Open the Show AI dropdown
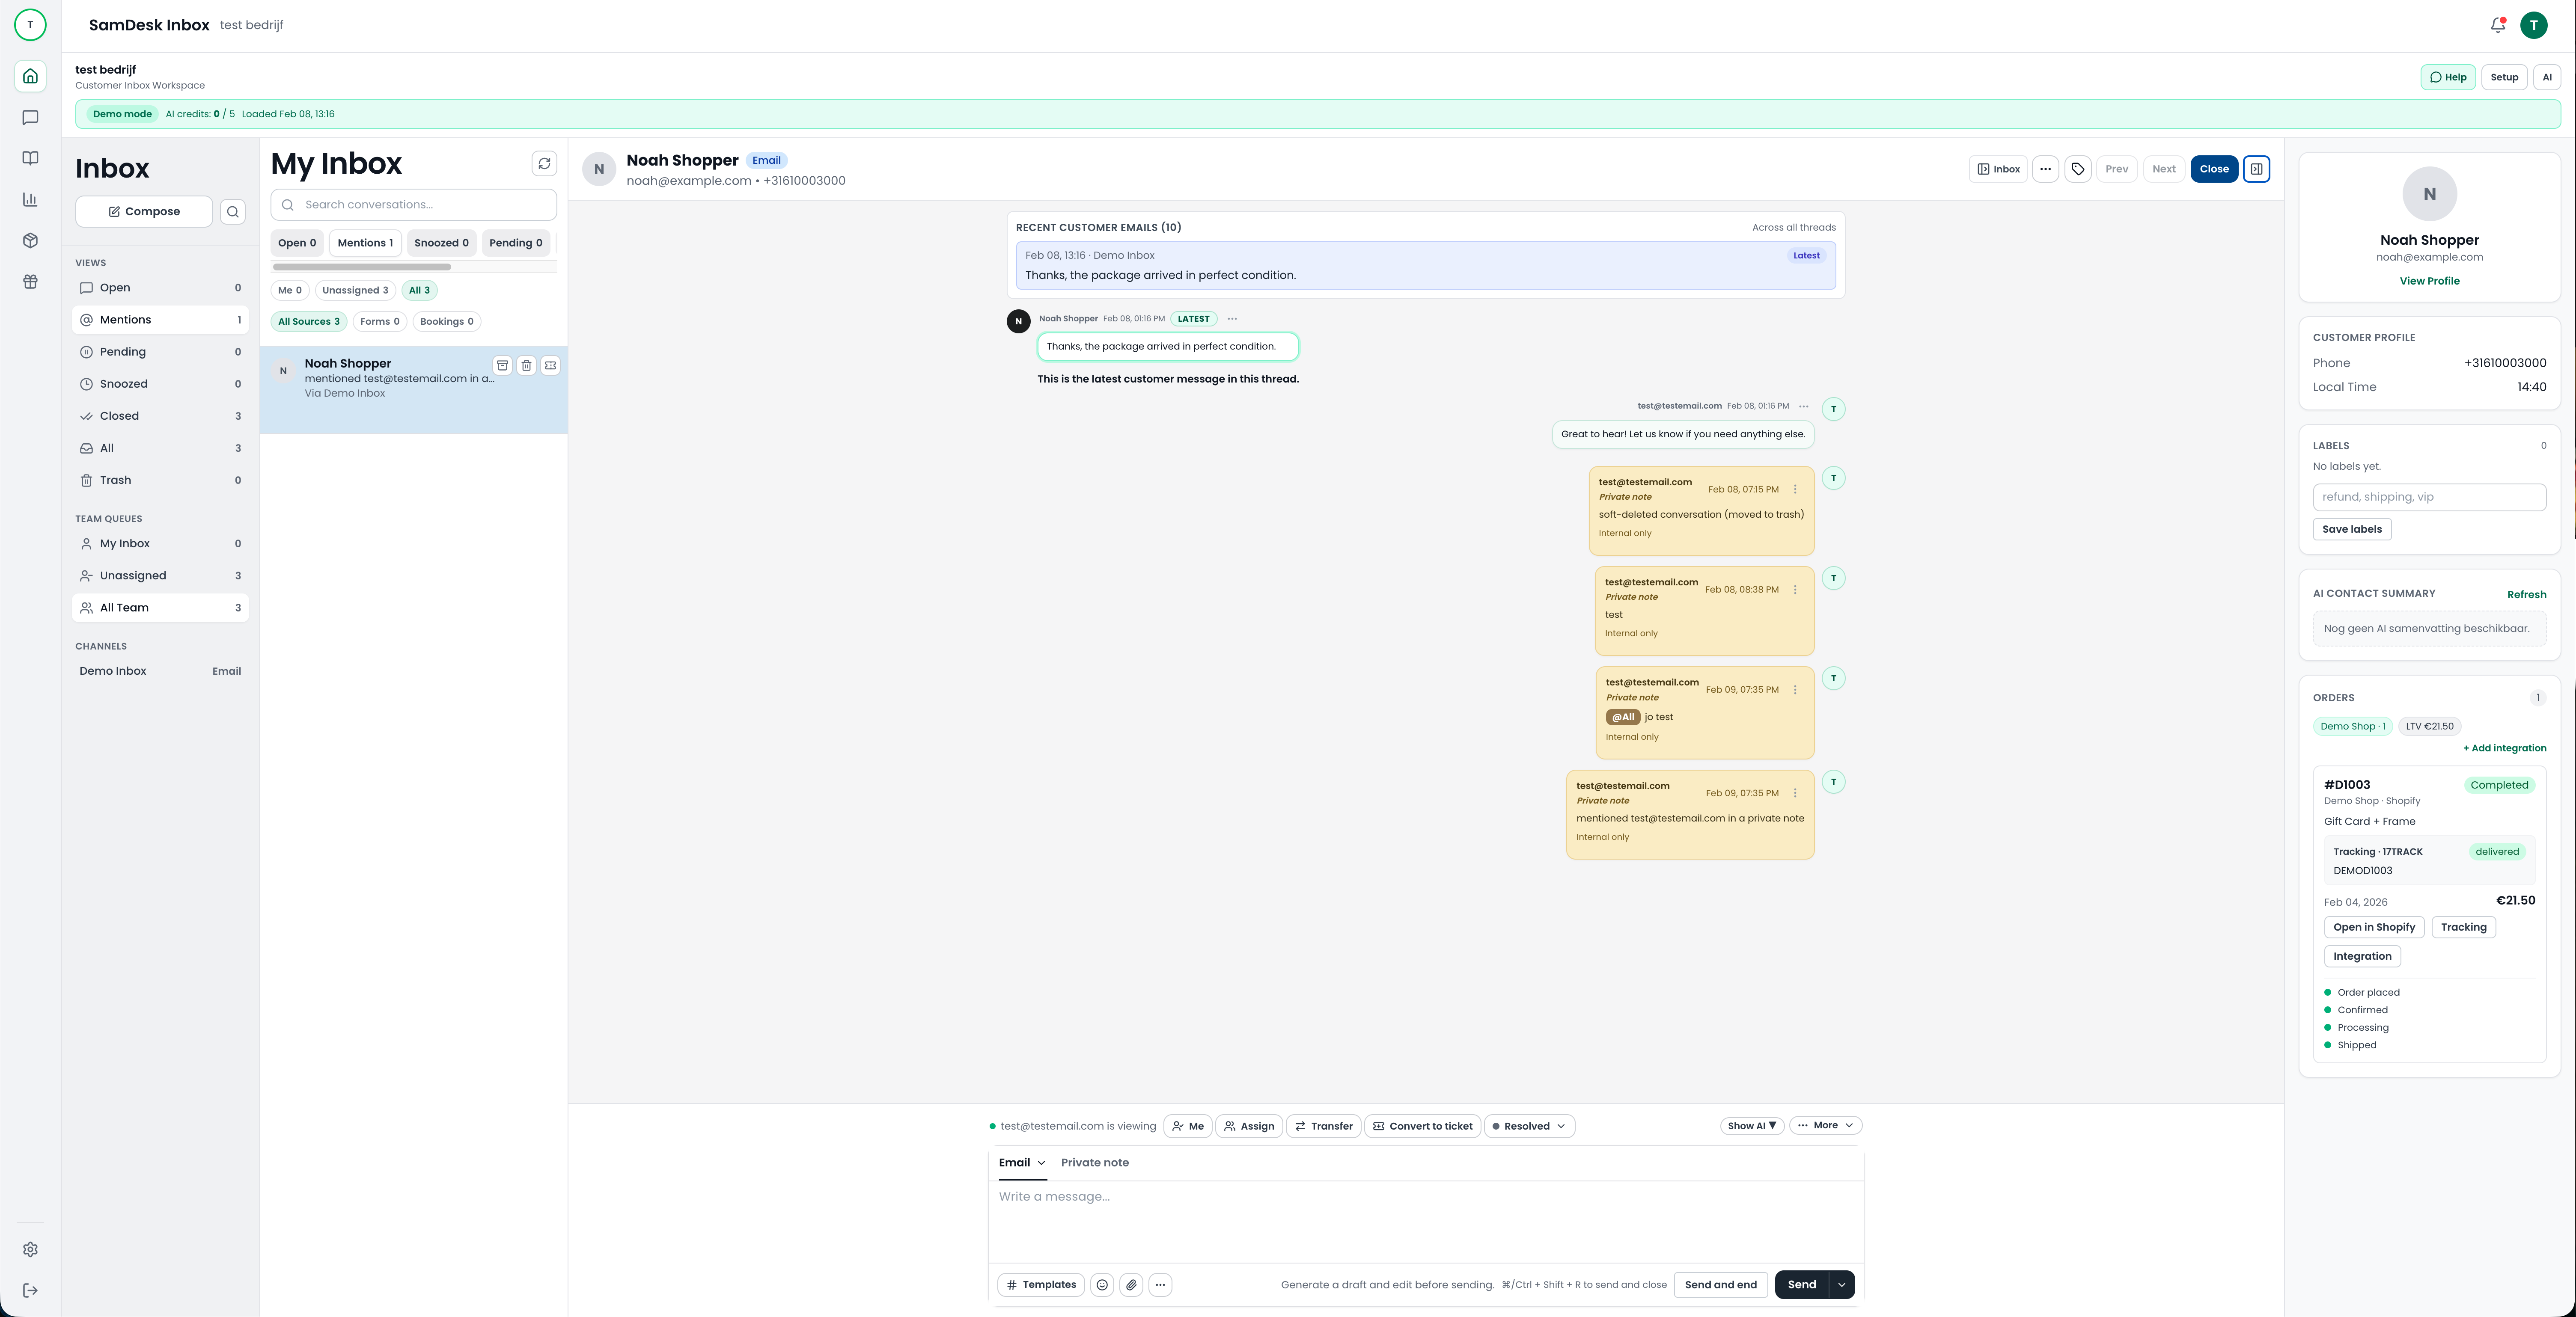Screen dimensions: 2576x1317 pyautogui.click(x=1751, y=1125)
